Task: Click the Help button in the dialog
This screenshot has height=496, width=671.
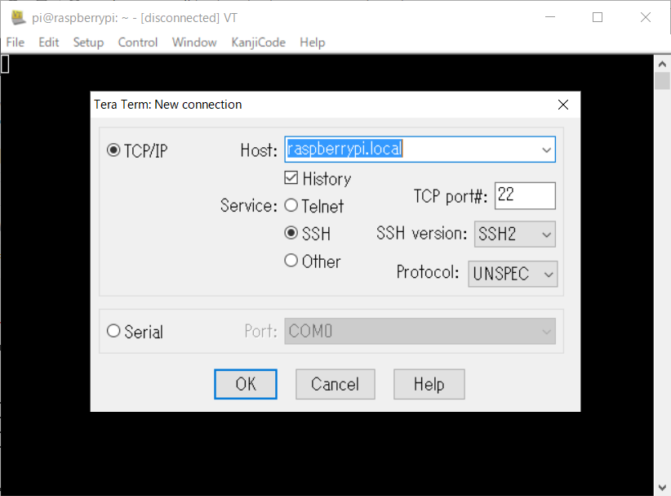Action: 429,384
